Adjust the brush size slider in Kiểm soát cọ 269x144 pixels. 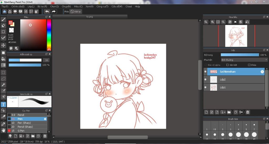[25, 60]
